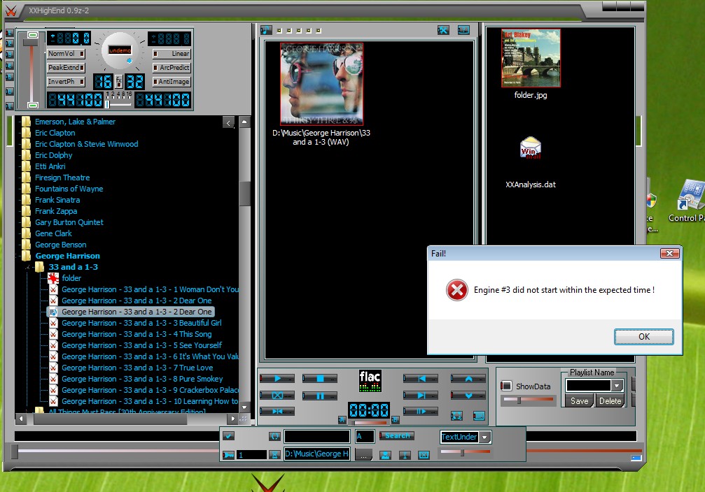Click the tree scrollbar down arrow
This screenshot has width=705, height=492.
[244, 407]
